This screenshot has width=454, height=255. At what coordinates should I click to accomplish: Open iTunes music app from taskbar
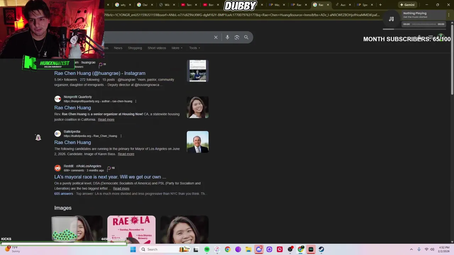coord(217,249)
